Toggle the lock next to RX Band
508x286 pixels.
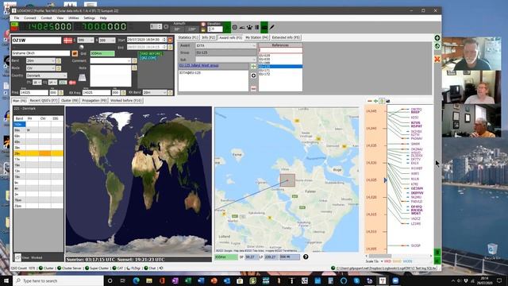[171, 93]
